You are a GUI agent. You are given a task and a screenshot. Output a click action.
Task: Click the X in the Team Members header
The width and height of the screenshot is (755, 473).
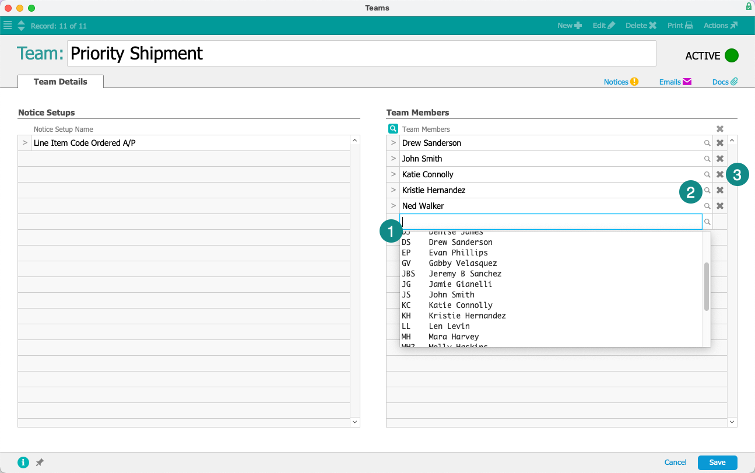pyautogui.click(x=720, y=129)
